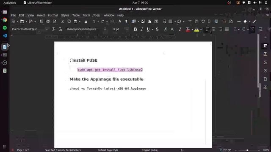Redo the last action
The image size is (271, 152).
[102, 22]
